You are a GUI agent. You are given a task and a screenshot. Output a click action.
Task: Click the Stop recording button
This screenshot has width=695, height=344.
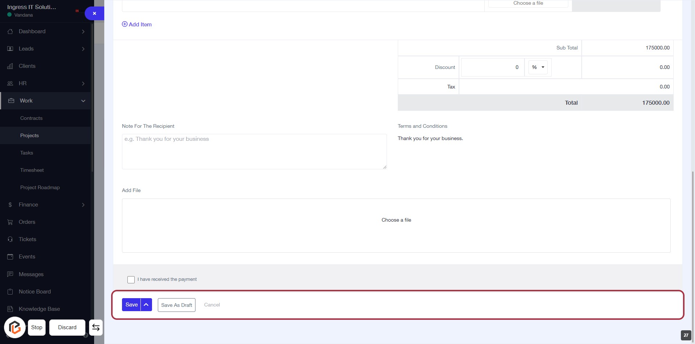[x=37, y=327]
